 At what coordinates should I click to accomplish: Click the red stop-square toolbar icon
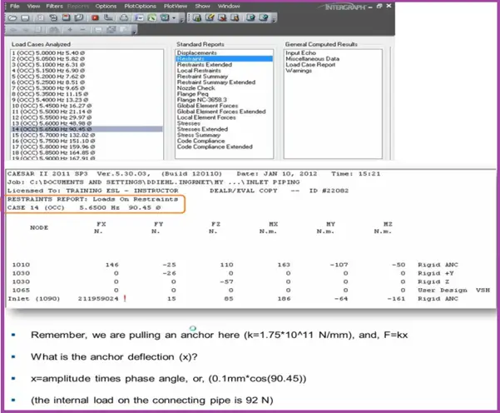click(x=95, y=17)
